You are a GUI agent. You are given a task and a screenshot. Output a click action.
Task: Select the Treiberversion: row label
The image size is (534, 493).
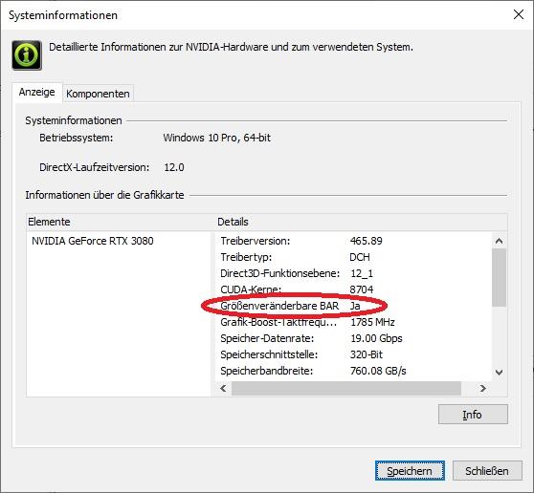(256, 241)
